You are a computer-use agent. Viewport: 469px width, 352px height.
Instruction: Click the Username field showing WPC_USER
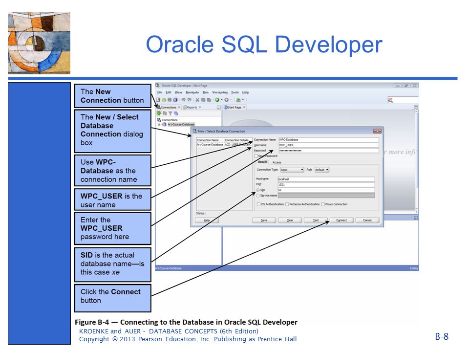click(329, 145)
